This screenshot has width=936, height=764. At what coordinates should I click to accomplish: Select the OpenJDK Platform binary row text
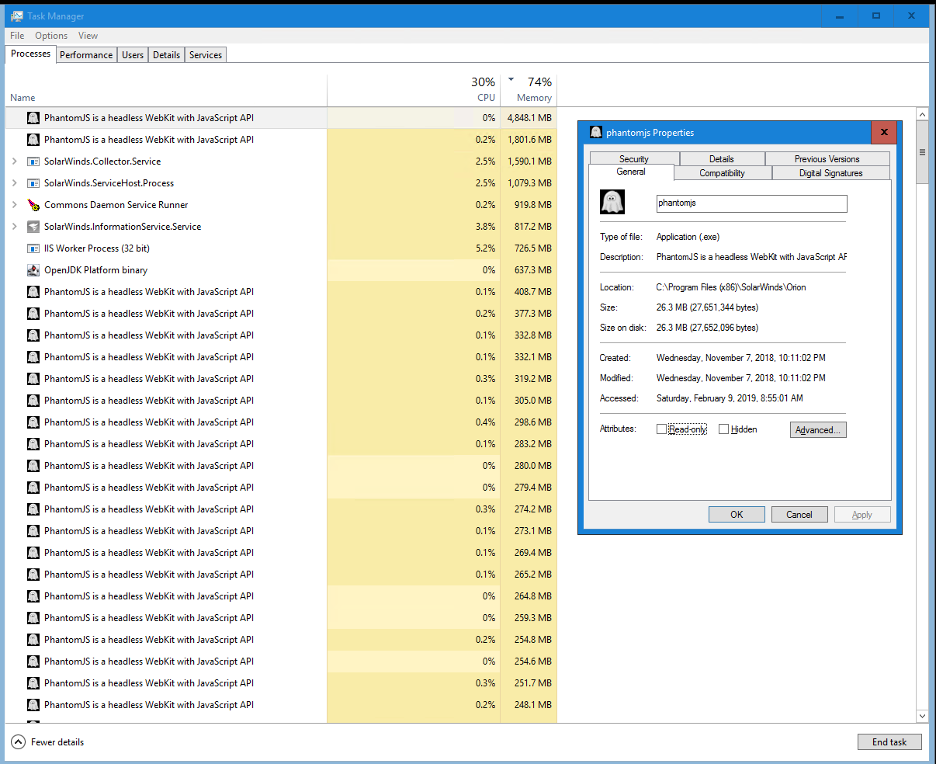95,270
